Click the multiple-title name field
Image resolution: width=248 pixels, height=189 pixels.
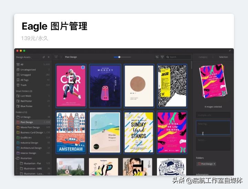coord(213,115)
